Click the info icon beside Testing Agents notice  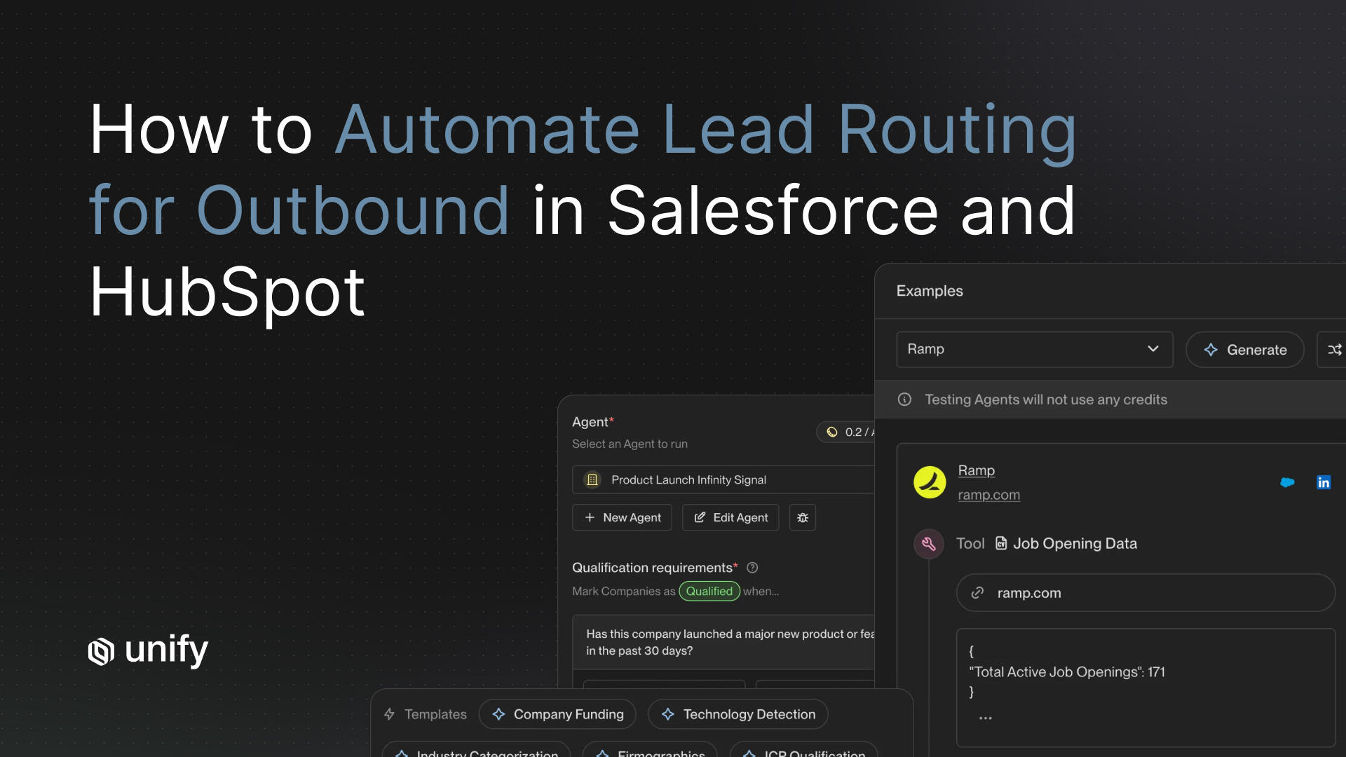point(904,400)
